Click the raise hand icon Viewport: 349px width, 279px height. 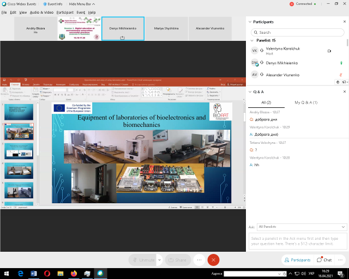338,82
